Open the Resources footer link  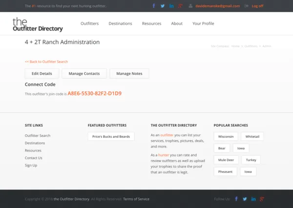point(33,151)
